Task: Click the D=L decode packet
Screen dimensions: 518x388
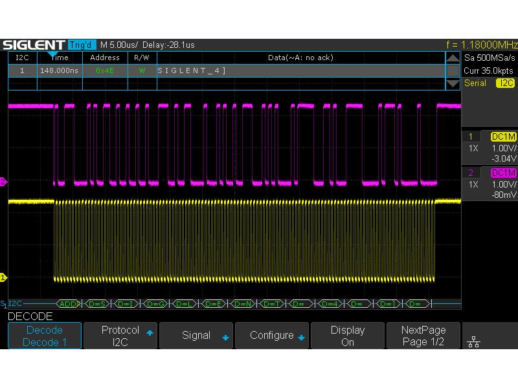Action: 184,304
